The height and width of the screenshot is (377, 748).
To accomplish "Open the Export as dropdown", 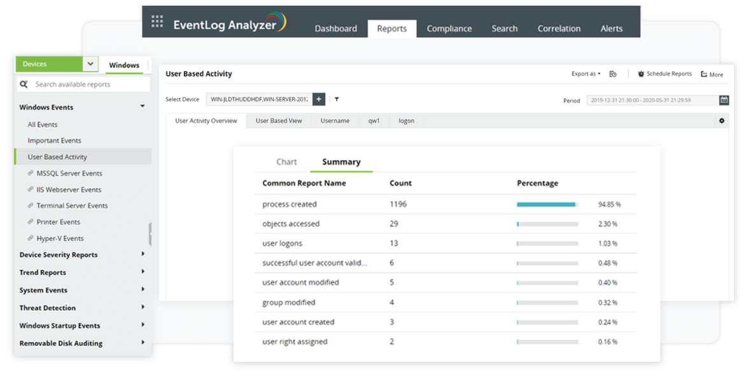I will [x=586, y=74].
